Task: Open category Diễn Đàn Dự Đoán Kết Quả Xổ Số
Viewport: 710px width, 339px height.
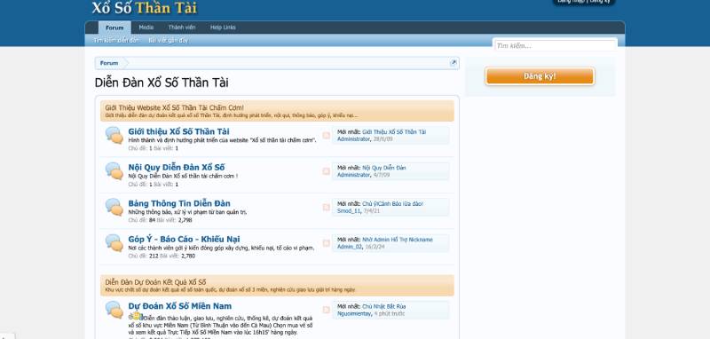Action: (x=155, y=282)
